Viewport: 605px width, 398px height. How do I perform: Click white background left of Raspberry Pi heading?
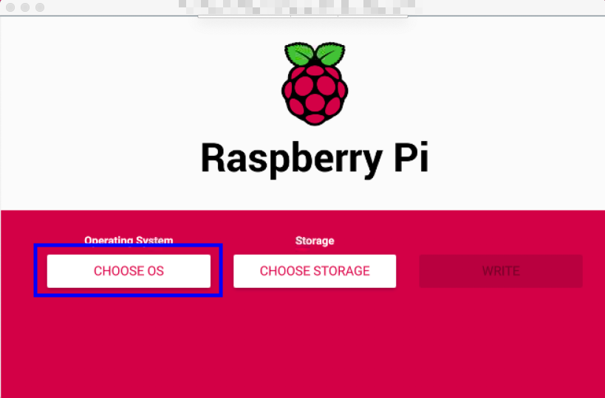pos(100,158)
